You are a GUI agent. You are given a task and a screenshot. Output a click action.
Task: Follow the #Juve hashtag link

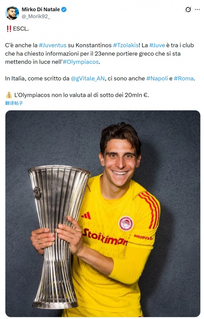pyautogui.click(x=157, y=45)
